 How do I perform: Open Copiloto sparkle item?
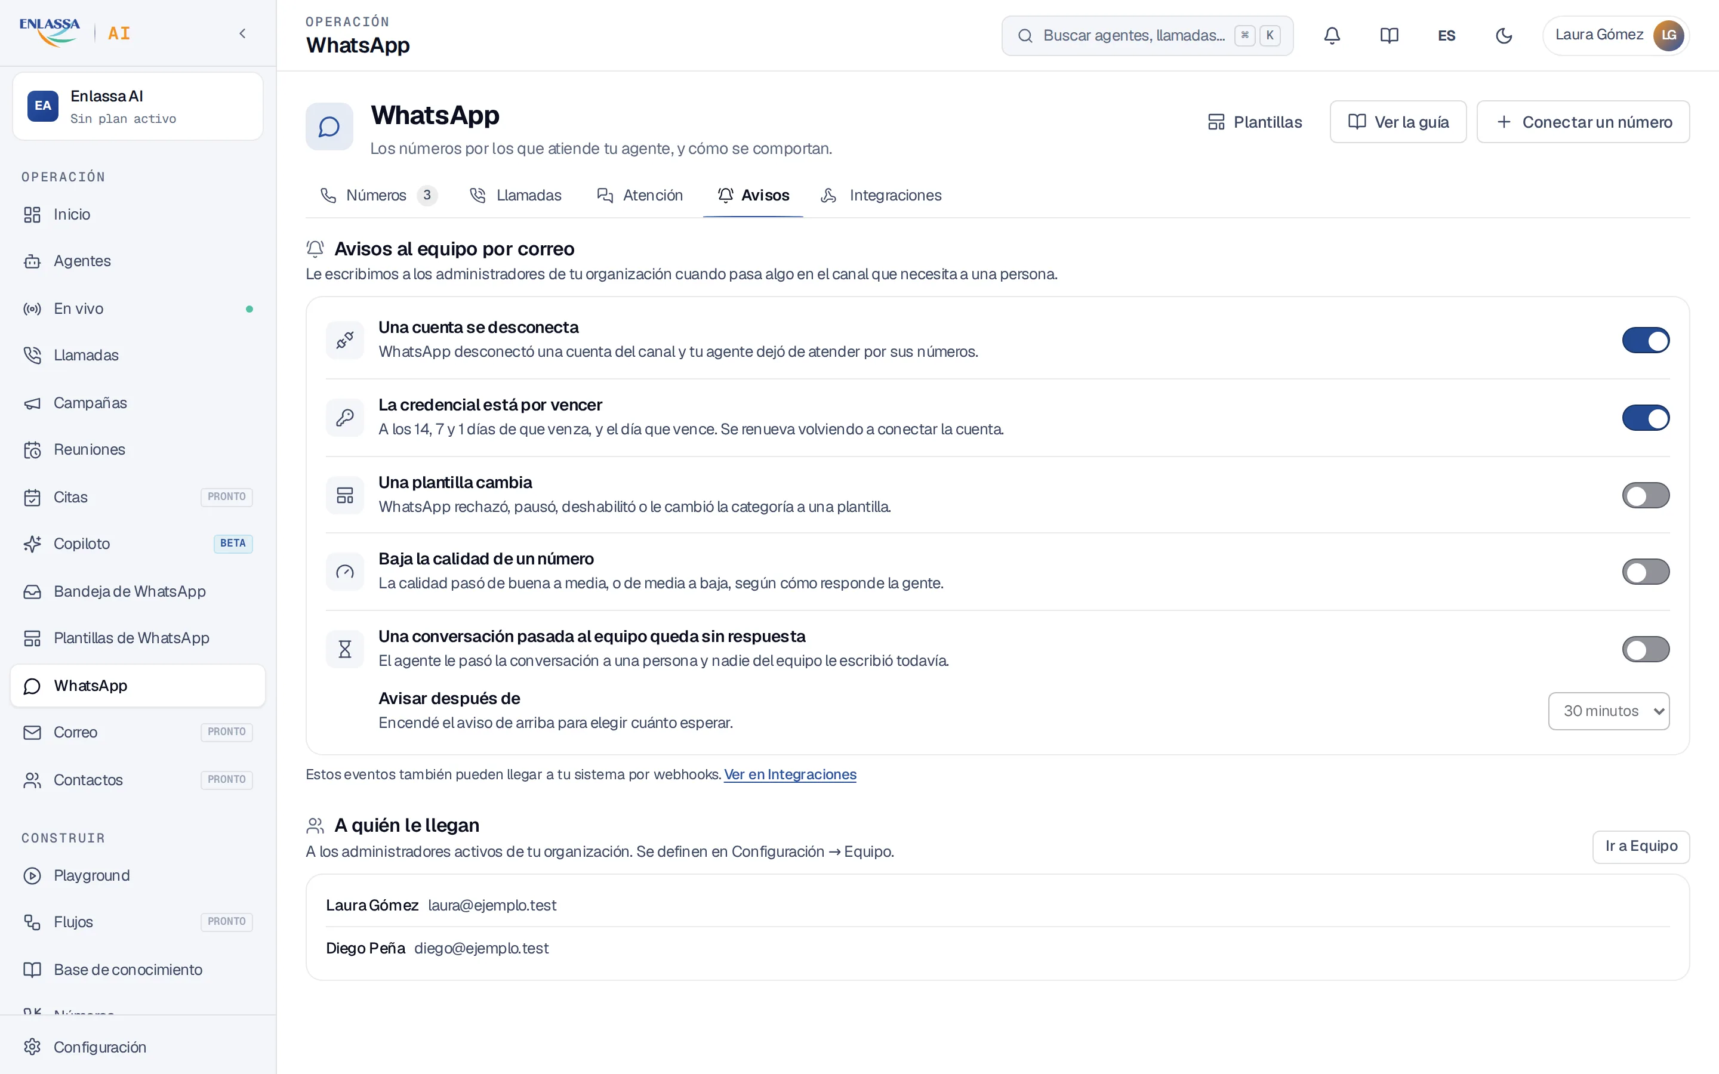(x=138, y=544)
